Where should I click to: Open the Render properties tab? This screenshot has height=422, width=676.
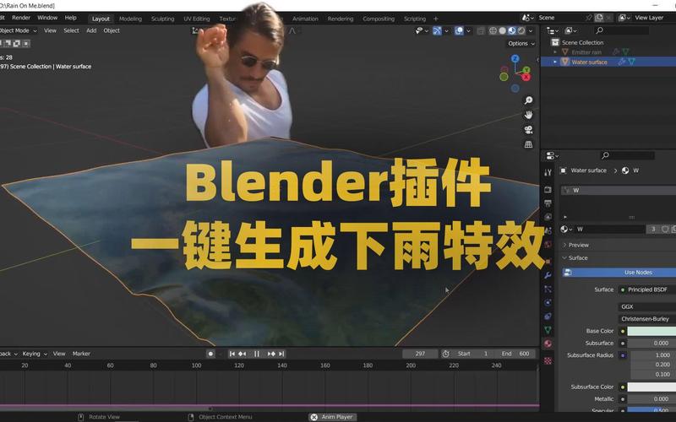pyautogui.click(x=548, y=189)
